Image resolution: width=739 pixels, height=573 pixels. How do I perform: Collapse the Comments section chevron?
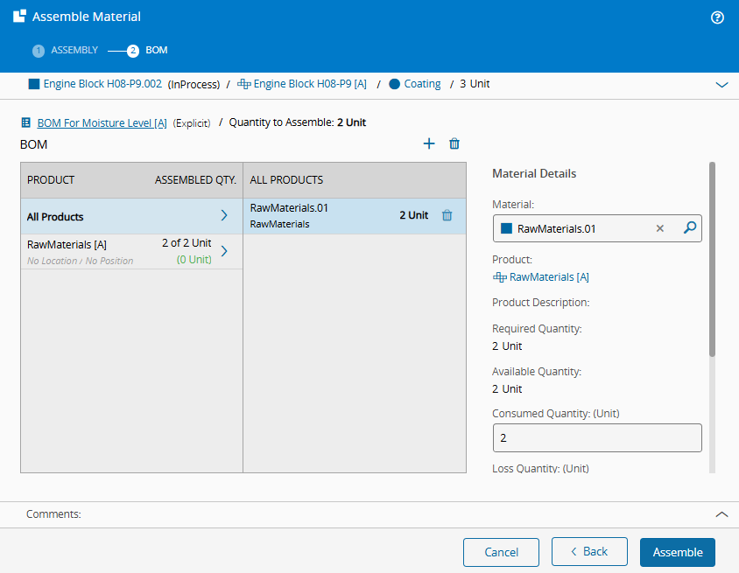tap(721, 514)
